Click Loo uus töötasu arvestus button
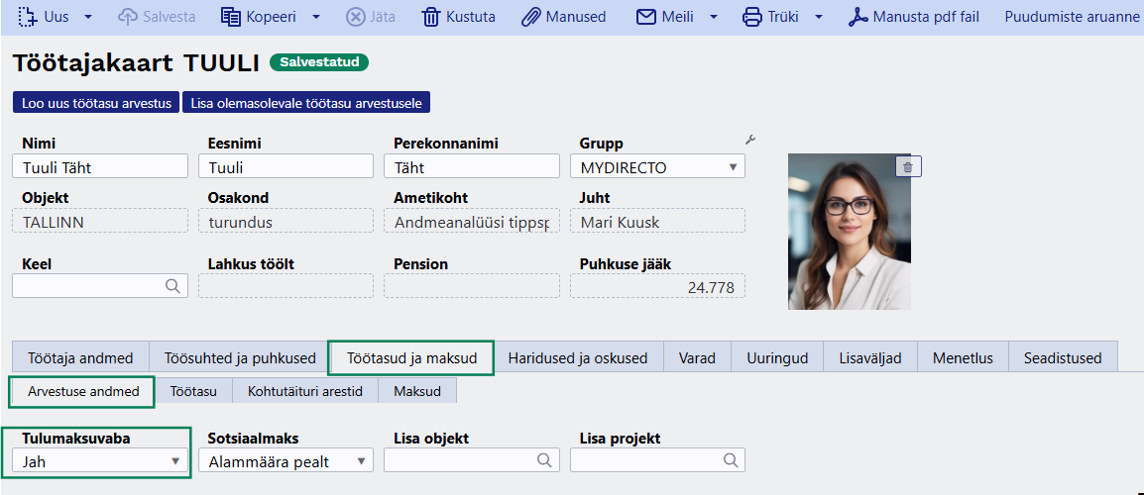This screenshot has height=495, width=1144. coord(96,103)
